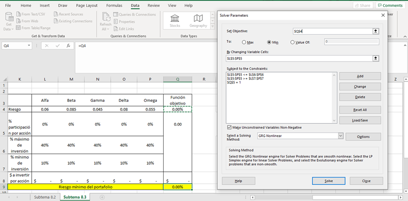The width and height of the screenshot is (408, 201).
Task: Click the Add constraint button
Action: point(360,76)
